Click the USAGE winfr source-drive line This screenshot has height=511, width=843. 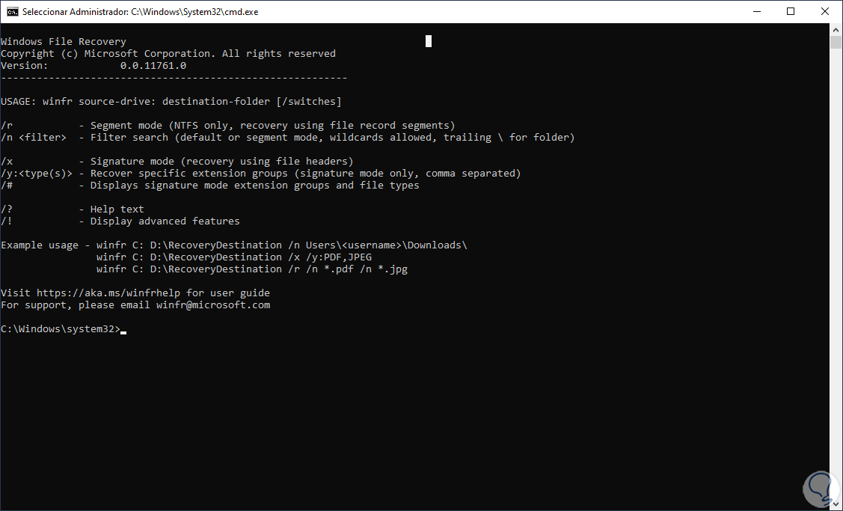171,101
